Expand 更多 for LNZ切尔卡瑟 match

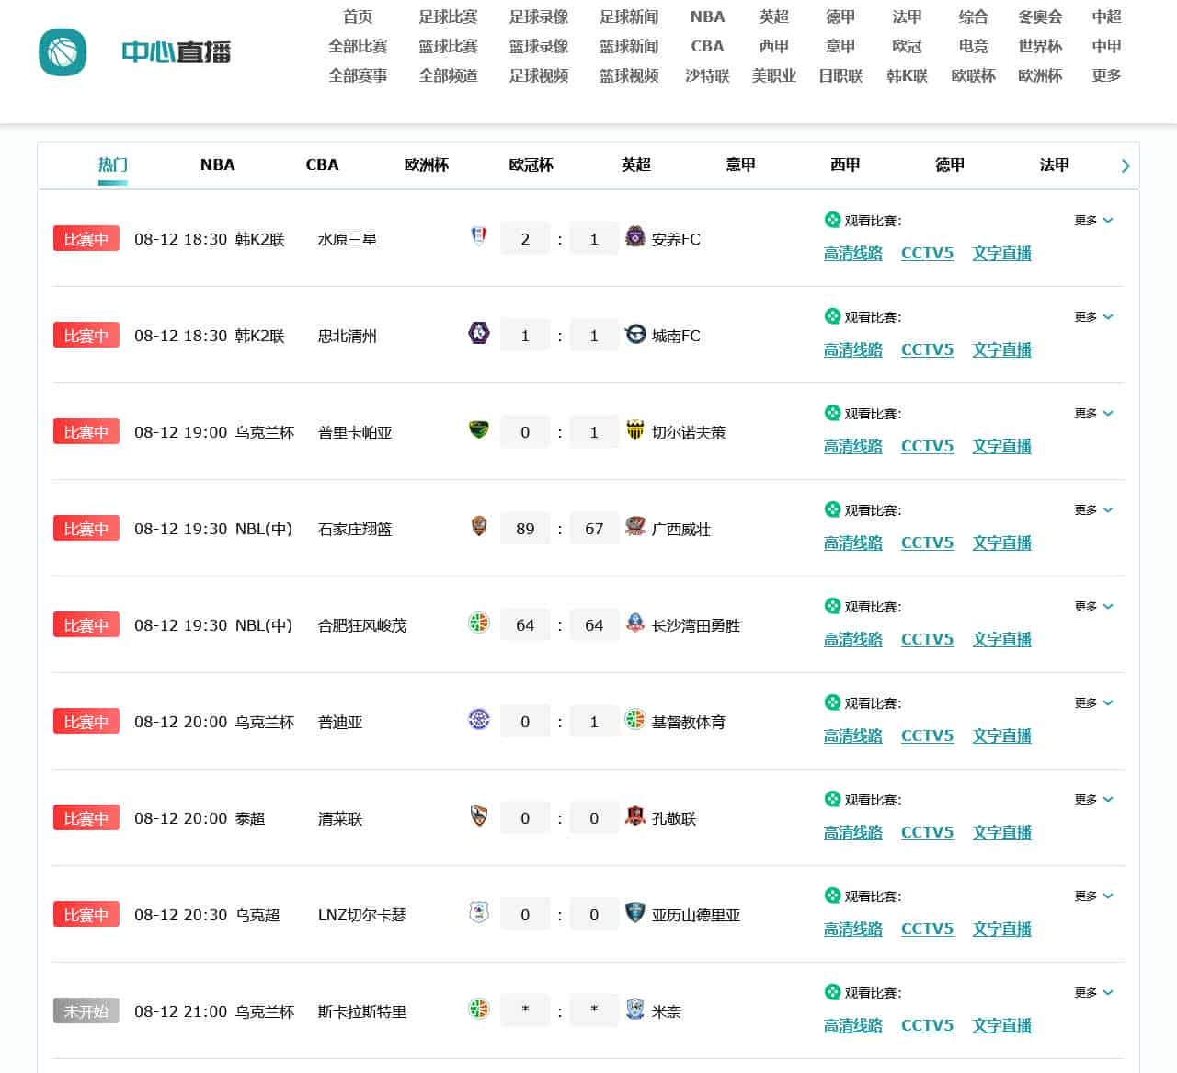(x=1094, y=896)
